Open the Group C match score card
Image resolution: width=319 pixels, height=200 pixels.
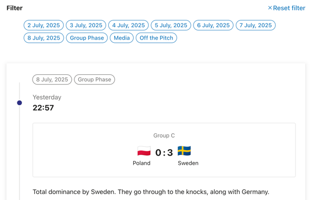coord(164,150)
